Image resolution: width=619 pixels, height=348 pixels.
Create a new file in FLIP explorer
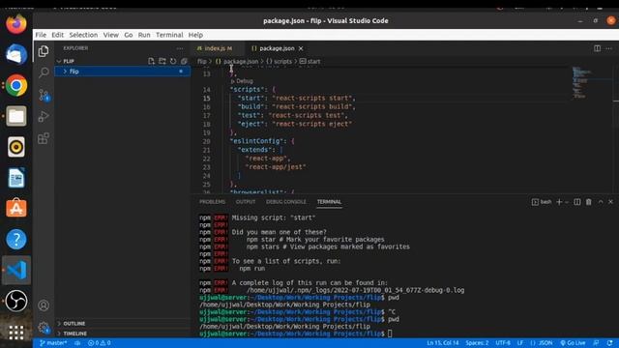[x=151, y=61]
